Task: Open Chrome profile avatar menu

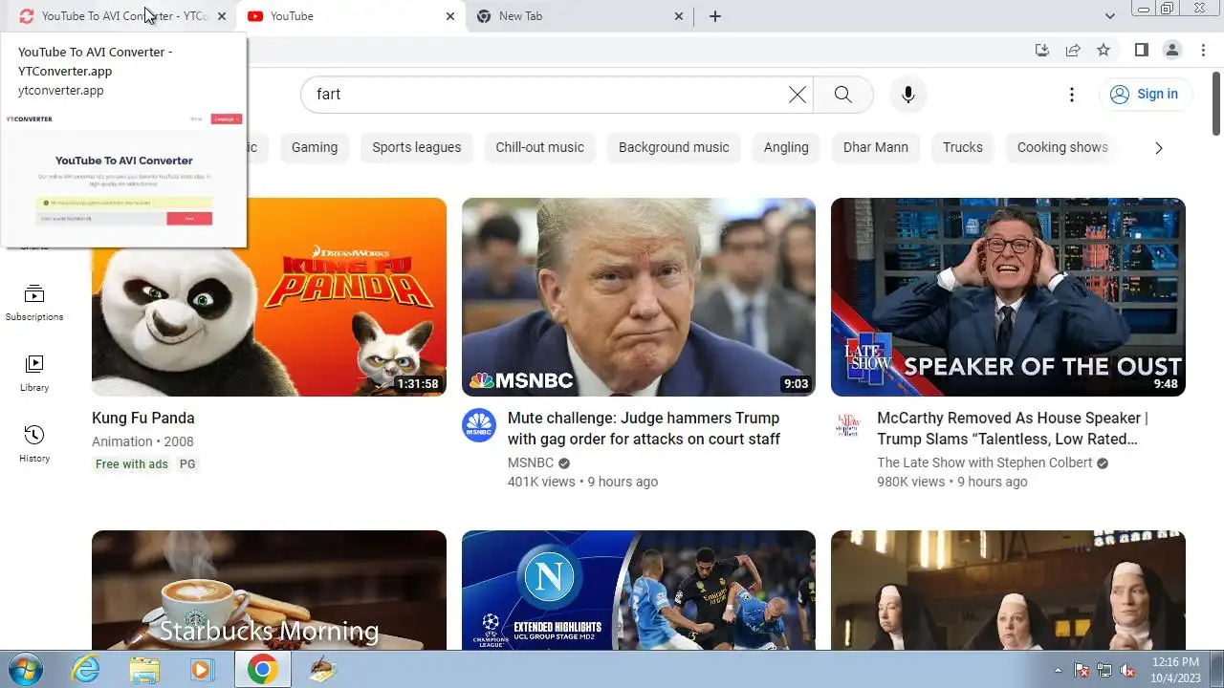Action: point(1171,50)
